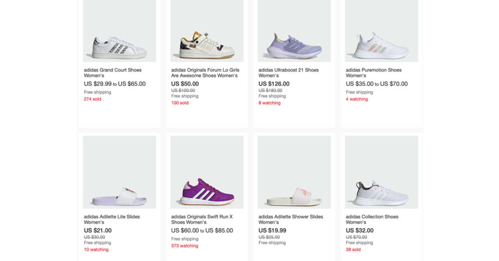Open the adidas Grand Court Shoes Women's title
Image resolution: width=499 pixels, height=261 pixels.
click(113, 72)
